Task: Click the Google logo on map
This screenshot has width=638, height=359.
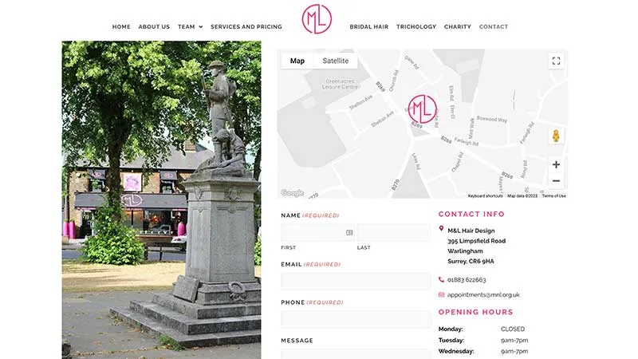Action: tap(292, 193)
